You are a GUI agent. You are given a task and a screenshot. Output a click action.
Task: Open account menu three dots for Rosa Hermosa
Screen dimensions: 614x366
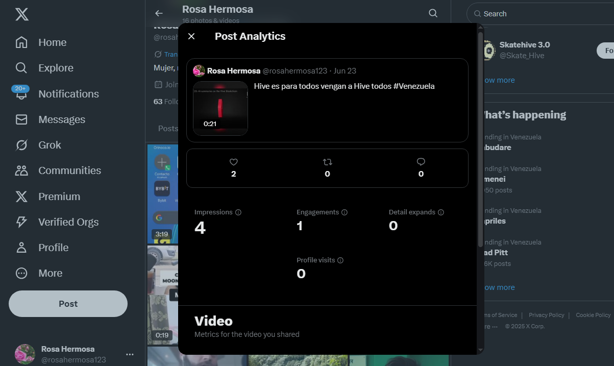click(x=130, y=354)
